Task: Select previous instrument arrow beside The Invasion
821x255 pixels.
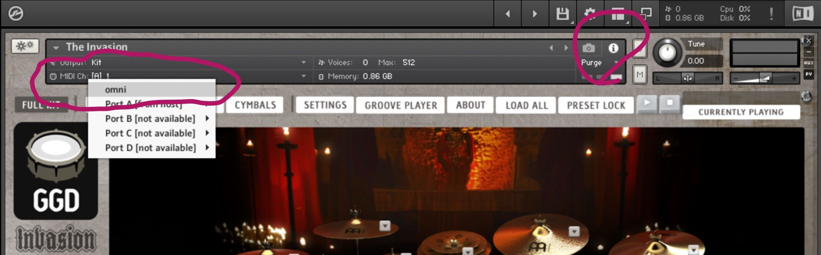Action: click(551, 48)
